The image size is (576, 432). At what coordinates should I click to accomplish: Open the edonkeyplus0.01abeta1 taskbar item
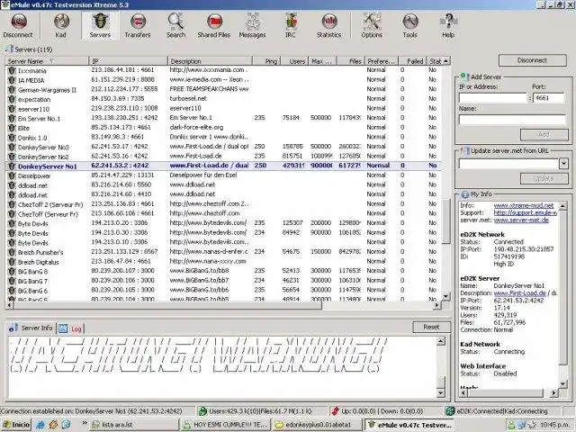[x=317, y=425]
